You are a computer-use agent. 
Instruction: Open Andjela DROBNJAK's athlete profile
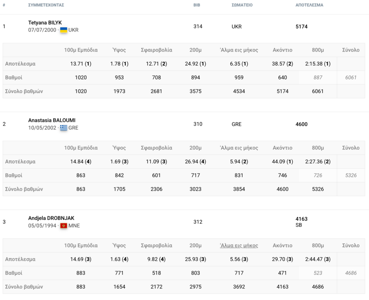[51, 218]
